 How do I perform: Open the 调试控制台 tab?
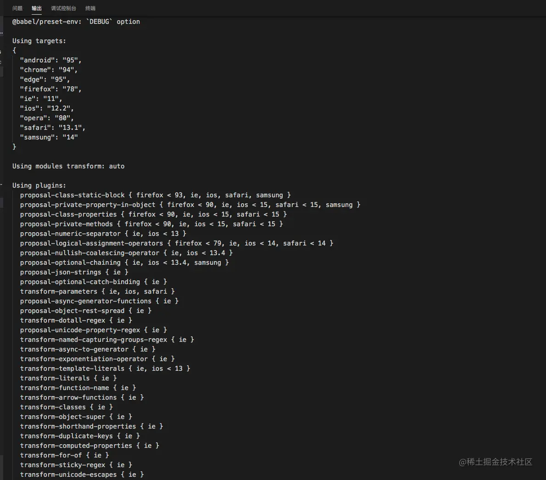pos(63,8)
